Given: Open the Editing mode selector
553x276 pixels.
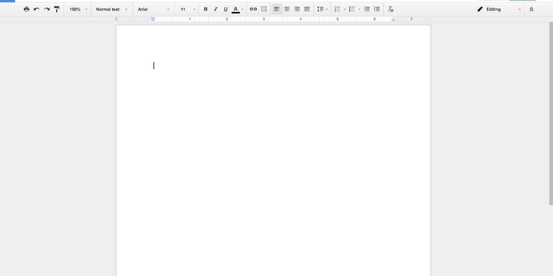Looking at the screenshot, I should tap(498, 9).
